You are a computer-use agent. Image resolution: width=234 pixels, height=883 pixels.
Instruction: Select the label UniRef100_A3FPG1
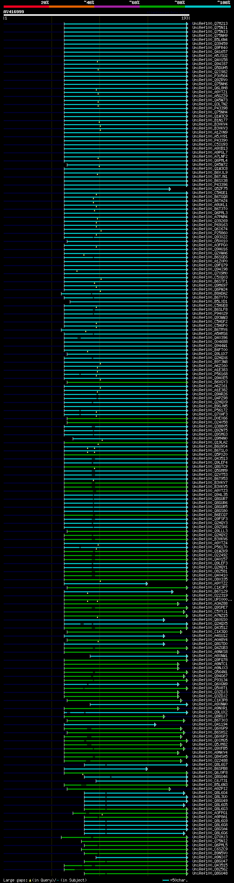[210, 813]
